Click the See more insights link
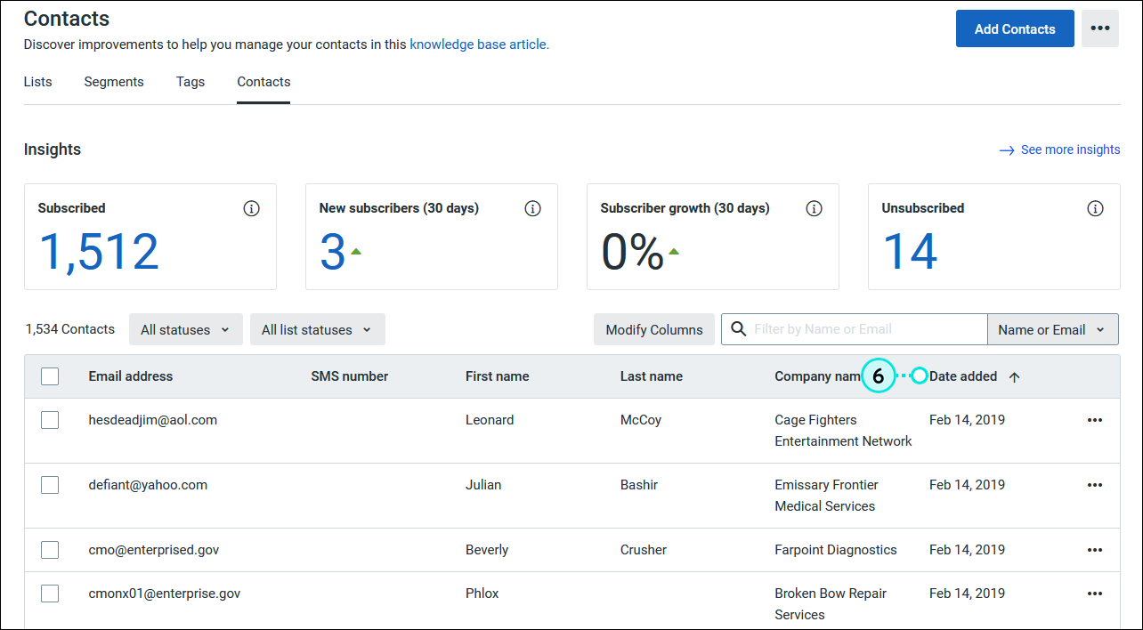This screenshot has height=630, width=1143. [x=1070, y=149]
